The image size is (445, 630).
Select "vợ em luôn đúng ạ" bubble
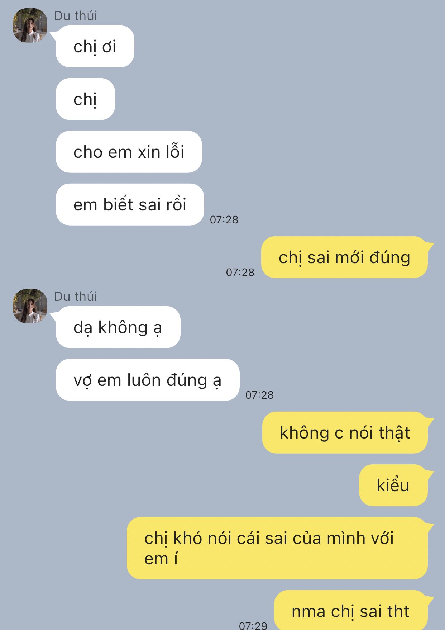[x=148, y=380]
